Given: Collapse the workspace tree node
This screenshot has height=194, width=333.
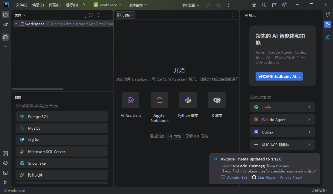Looking at the screenshot, I should pos(16,24).
